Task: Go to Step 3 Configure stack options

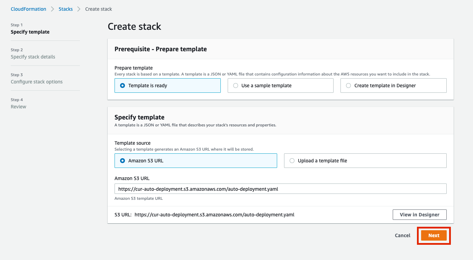Action: 37,82
